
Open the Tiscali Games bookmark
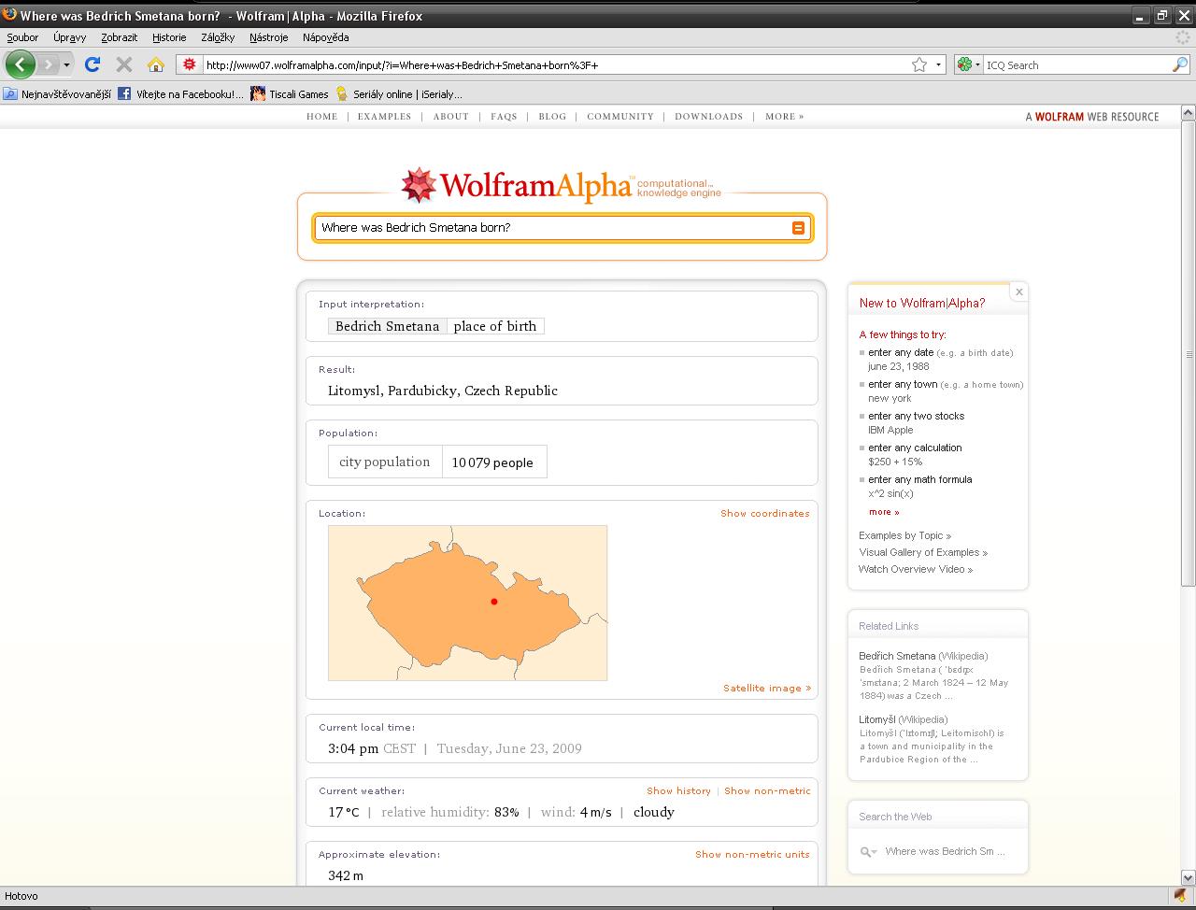[x=290, y=93]
